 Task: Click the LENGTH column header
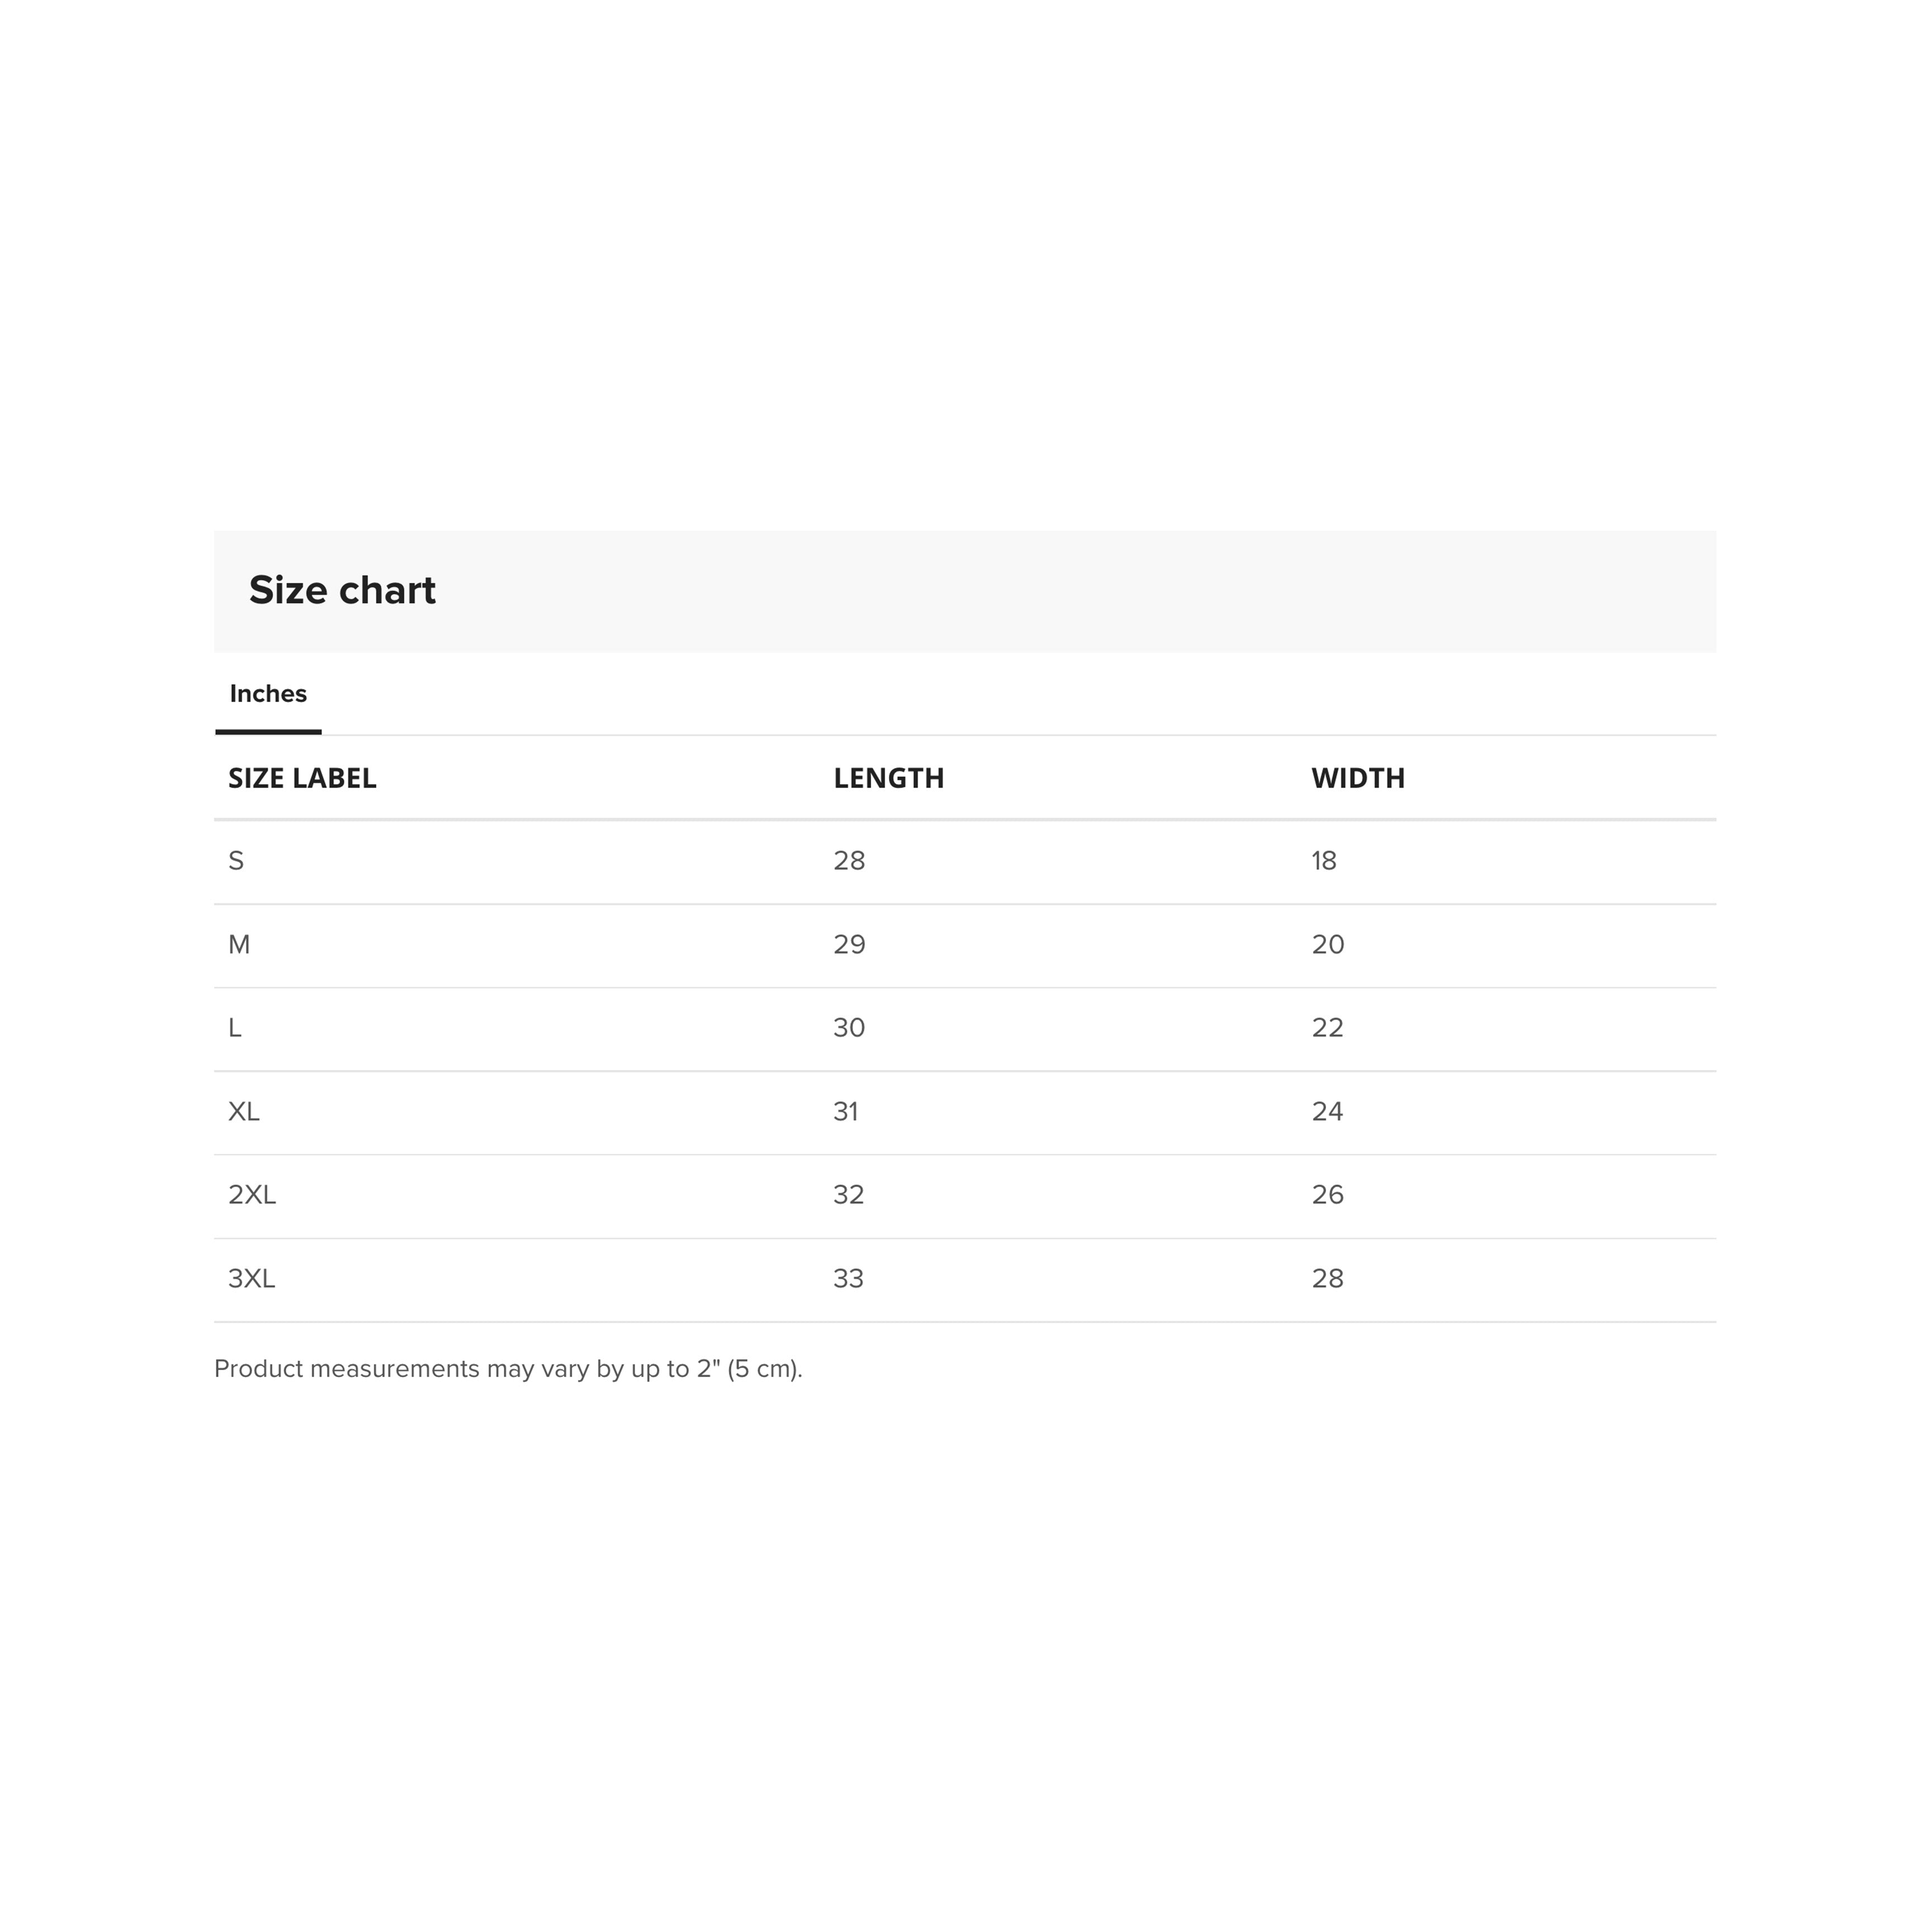888,778
